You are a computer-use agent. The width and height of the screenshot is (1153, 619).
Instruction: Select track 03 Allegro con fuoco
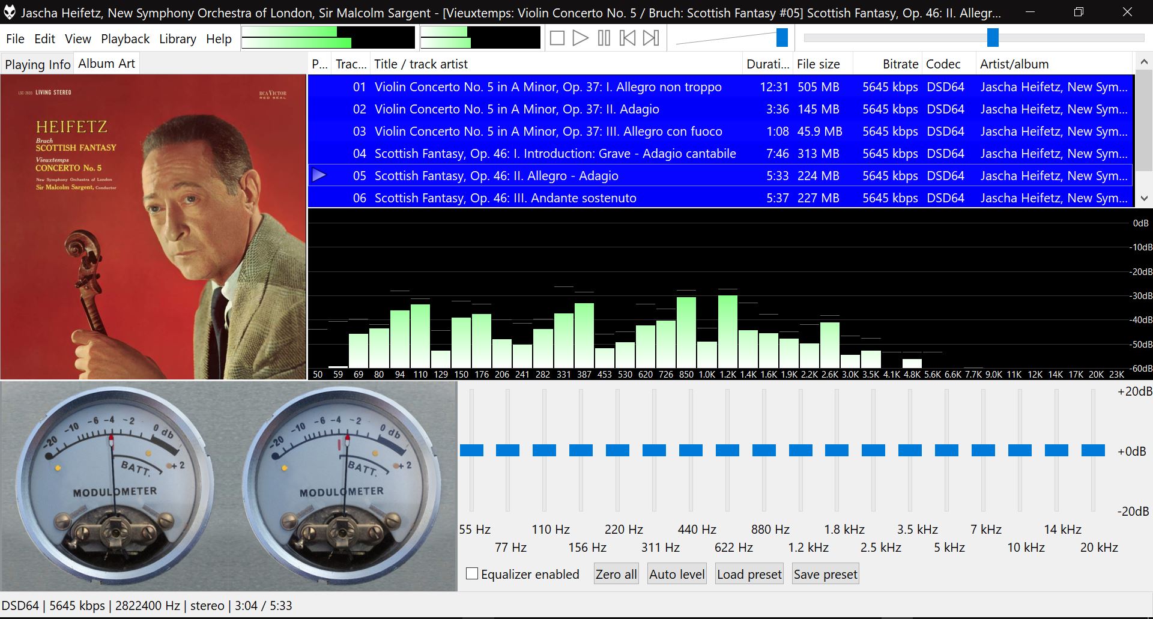pyautogui.click(x=721, y=131)
